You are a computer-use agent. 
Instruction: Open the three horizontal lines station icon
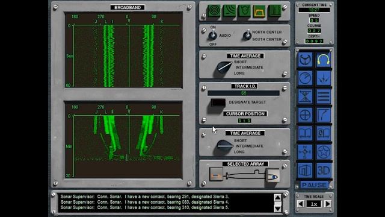[324, 96]
